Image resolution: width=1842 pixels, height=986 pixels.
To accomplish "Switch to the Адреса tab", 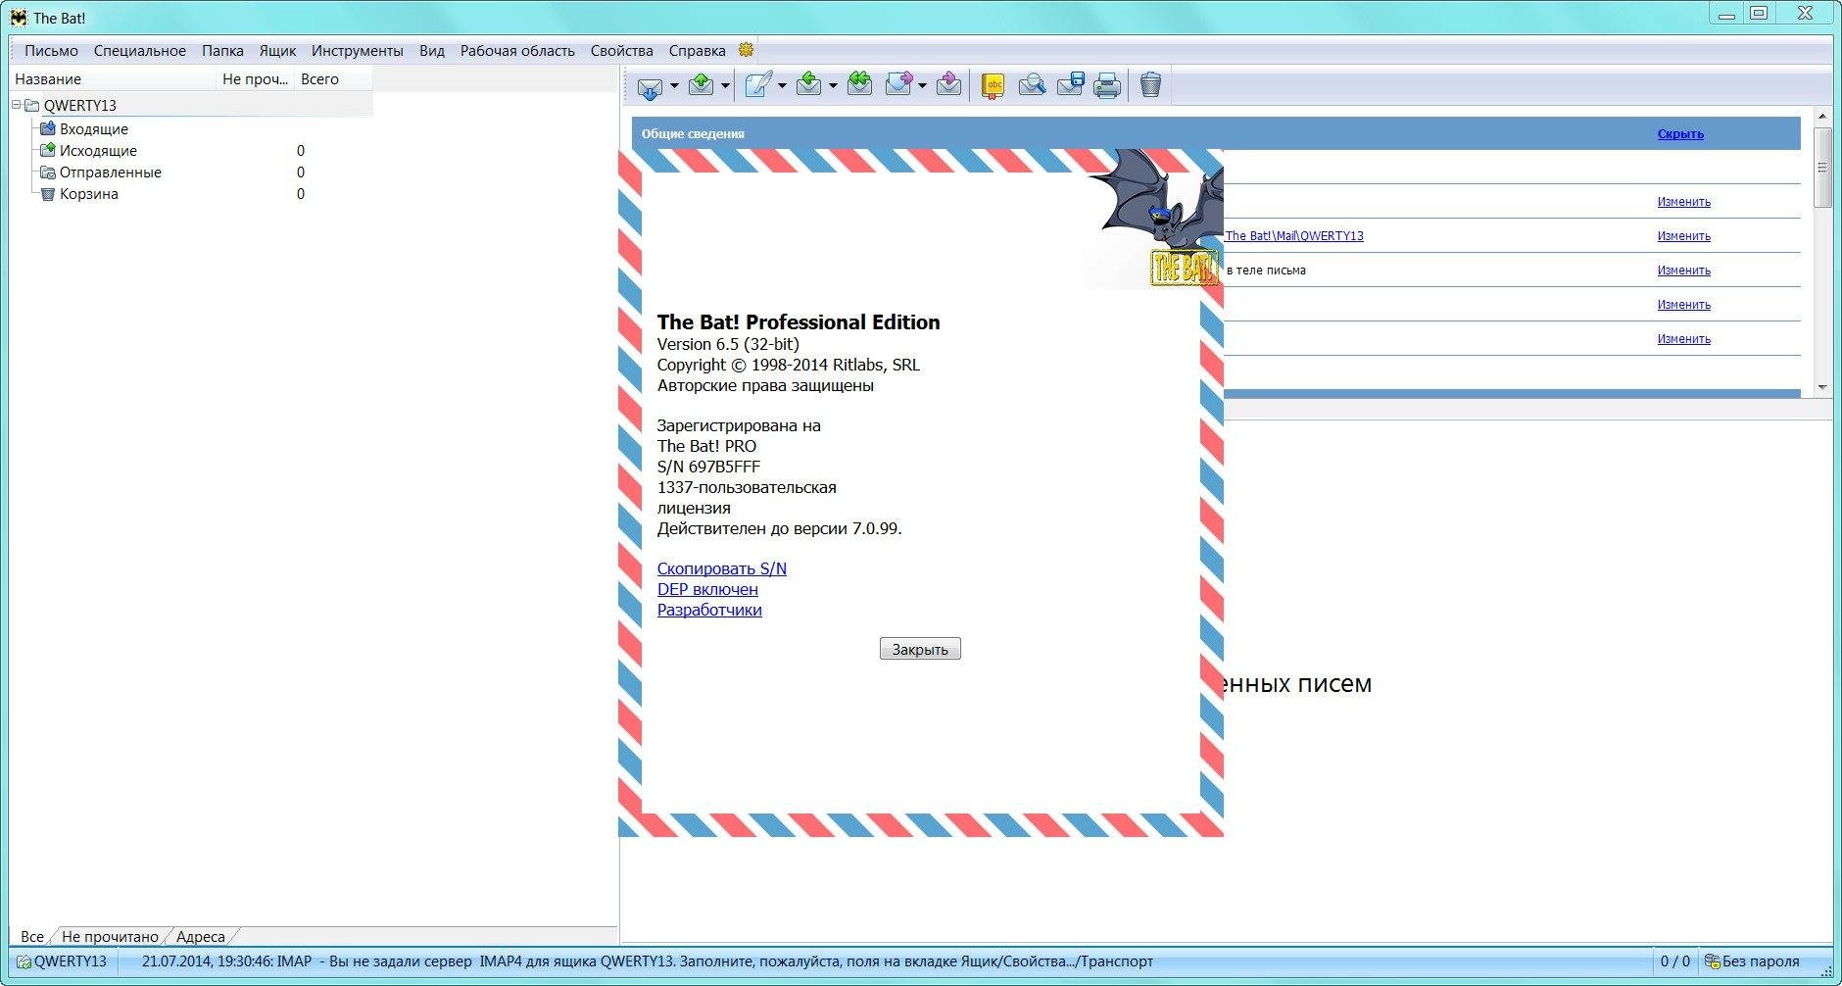I will click(x=200, y=936).
